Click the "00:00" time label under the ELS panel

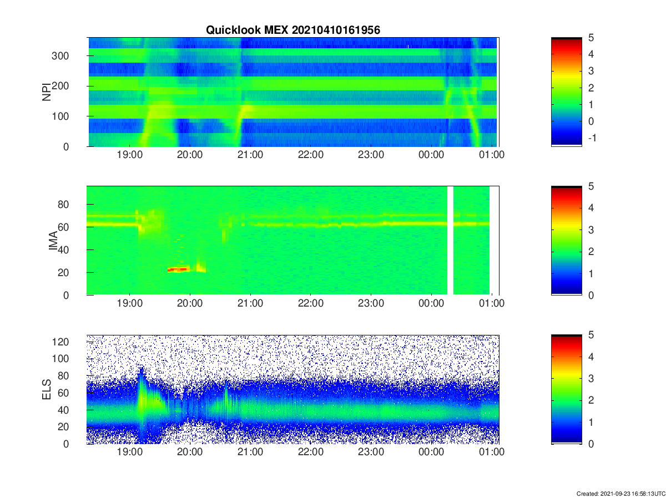432,454
